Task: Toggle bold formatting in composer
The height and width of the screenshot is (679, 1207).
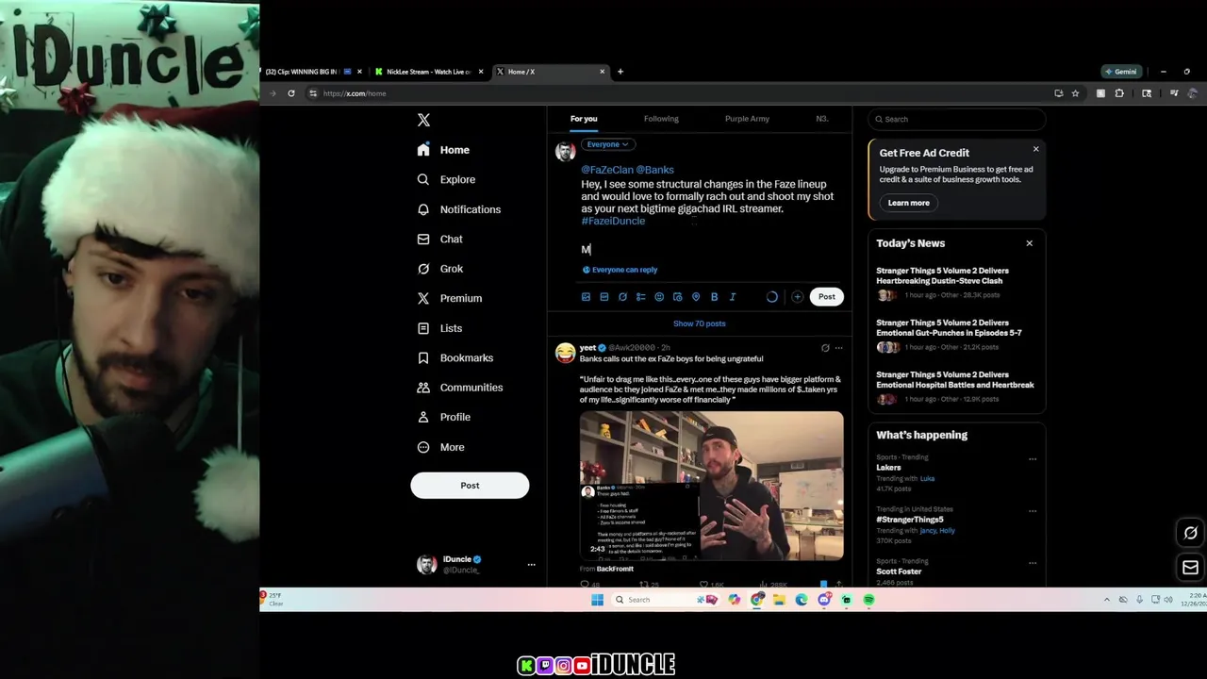Action: 714,297
